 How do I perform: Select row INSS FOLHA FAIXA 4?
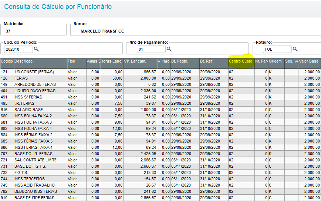(160, 128)
